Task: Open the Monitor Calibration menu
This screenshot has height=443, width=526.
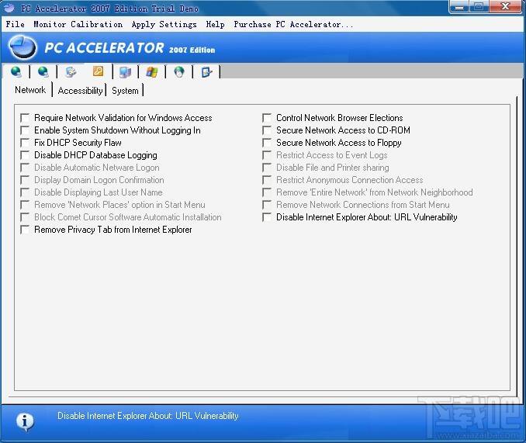Action: pos(78,24)
